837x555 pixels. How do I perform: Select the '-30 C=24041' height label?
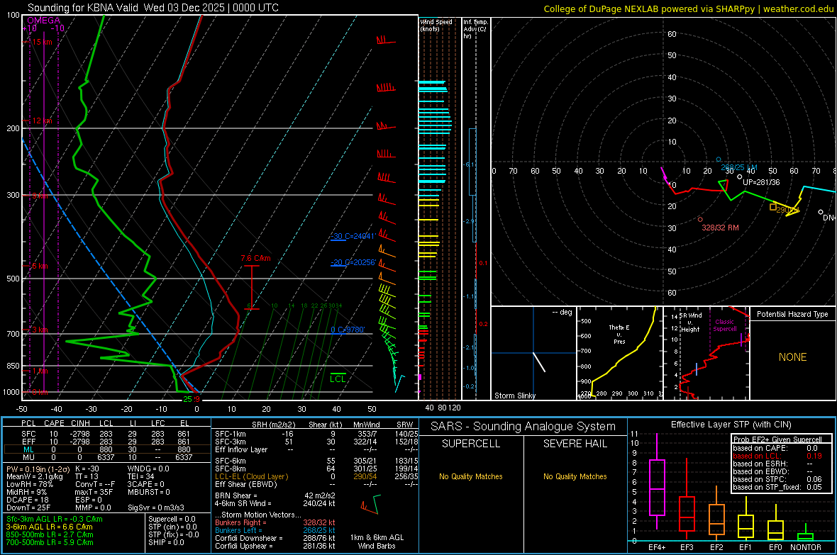click(x=353, y=236)
